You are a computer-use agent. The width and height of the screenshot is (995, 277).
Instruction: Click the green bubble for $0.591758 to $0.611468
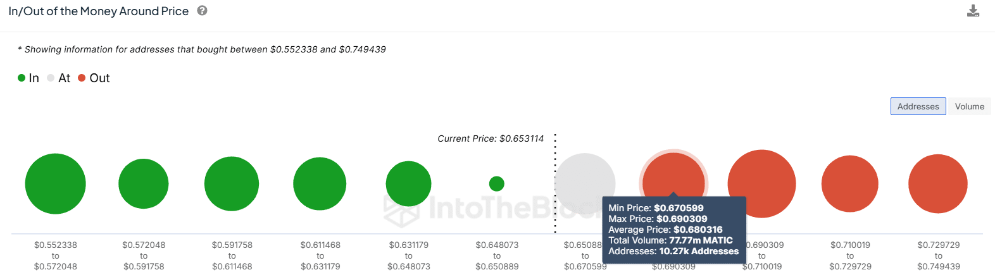[x=232, y=183]
